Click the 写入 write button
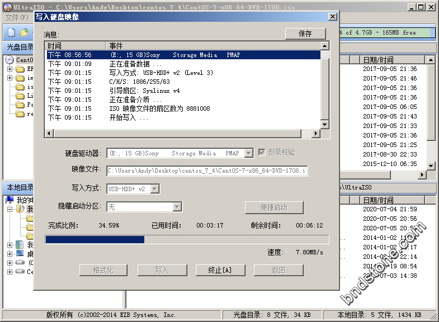The width and height of the screenshot is (439, 322). pyautogui.click(x=162, y=270)
